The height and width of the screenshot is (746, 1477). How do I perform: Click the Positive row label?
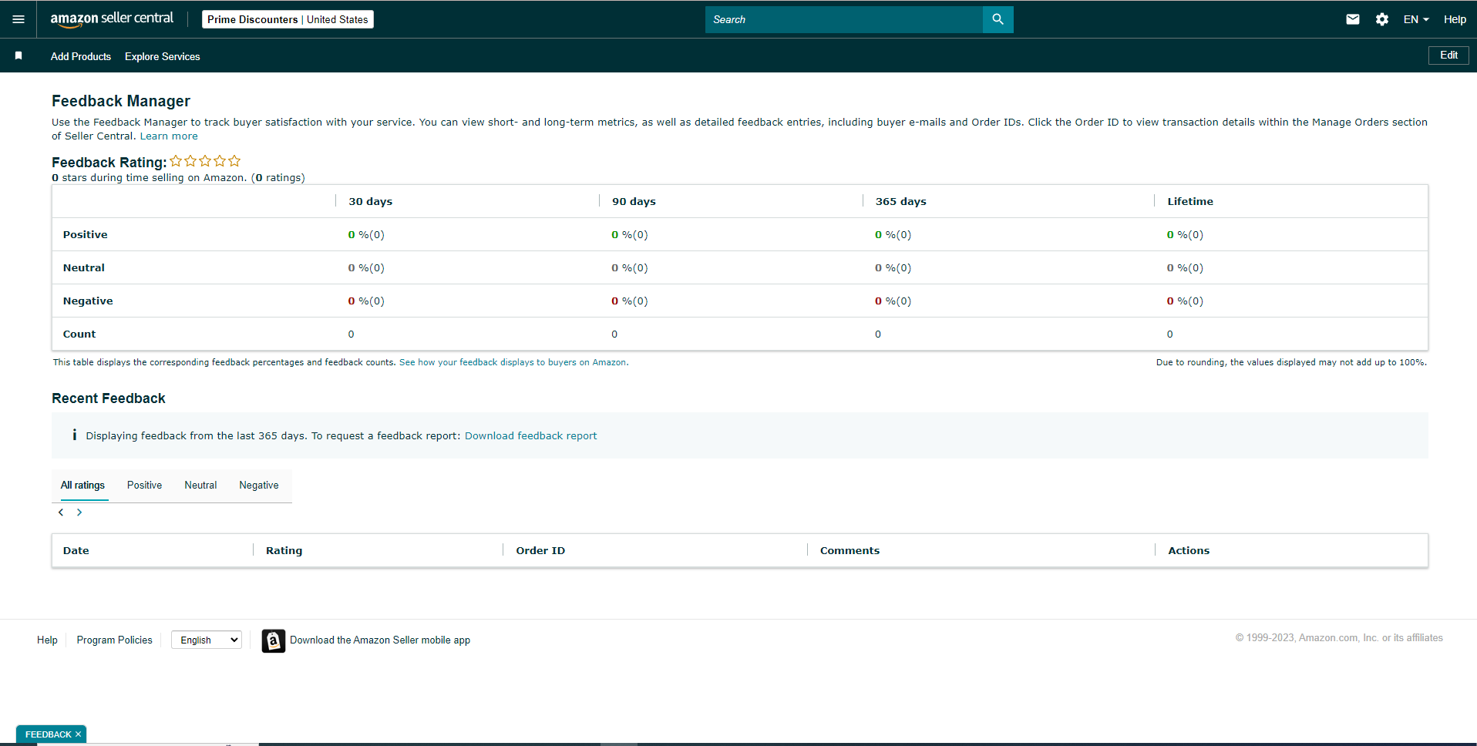point(85,234)
